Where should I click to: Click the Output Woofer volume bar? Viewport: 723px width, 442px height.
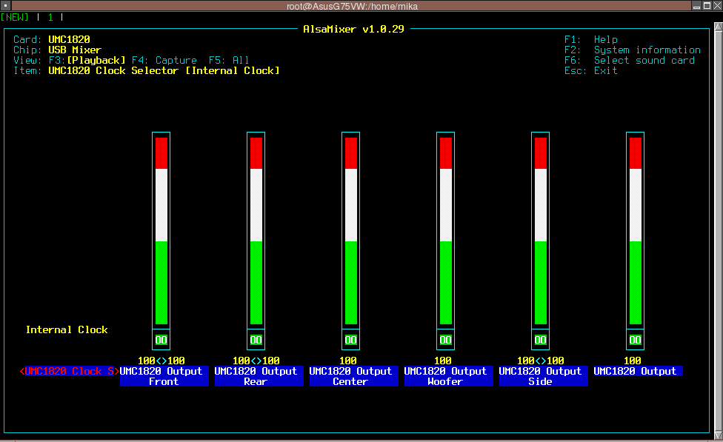pyautogui.click(x=445, y=231)
